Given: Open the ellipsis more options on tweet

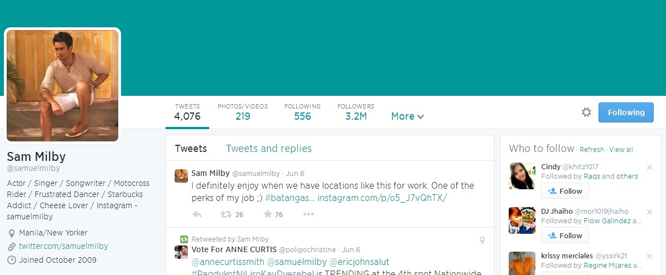Looking at the screenshot, I should tap(309, 214).
